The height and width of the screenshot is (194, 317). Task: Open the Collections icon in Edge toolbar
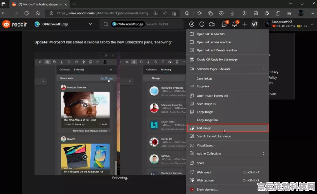coord(210,13)
